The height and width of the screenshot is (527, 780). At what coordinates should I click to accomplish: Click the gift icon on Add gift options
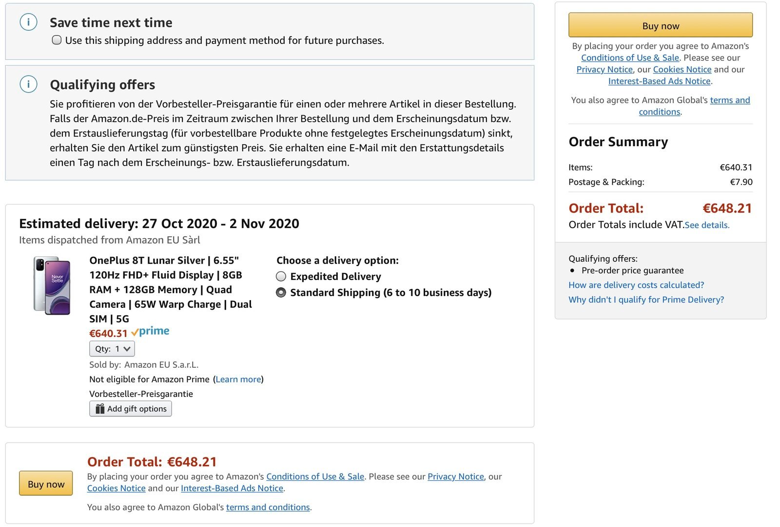(100, 409)
